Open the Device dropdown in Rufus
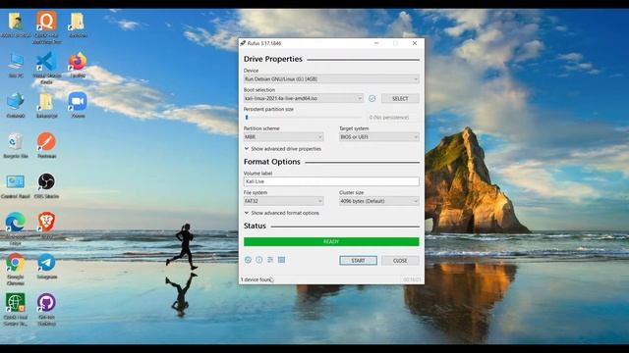This screenshot has height=353, width=629. (331, 79)
